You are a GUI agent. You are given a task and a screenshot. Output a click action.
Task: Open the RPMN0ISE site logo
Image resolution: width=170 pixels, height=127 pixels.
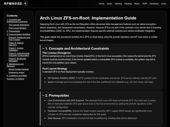(x=13, y=4)
